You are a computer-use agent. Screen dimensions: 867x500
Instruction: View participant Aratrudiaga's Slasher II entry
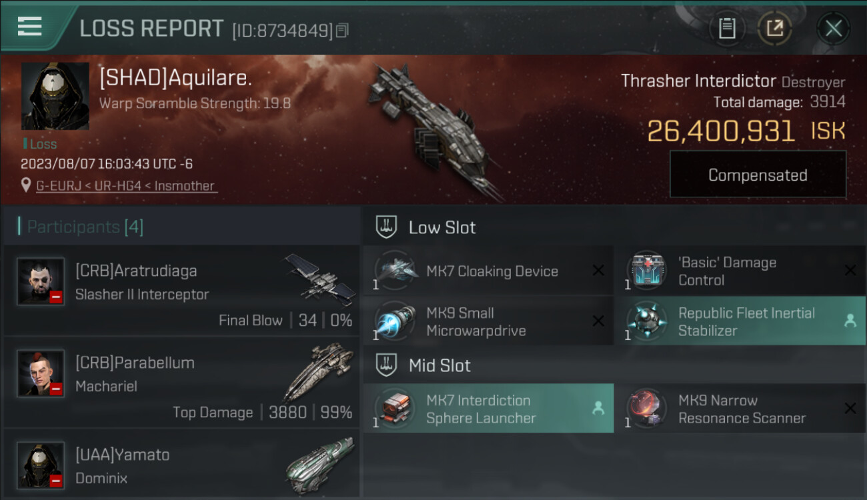tap(181, 290)
